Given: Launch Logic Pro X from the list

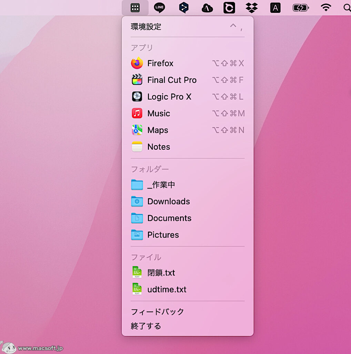Looking at the screenshot, I should (x=188, y=96).
